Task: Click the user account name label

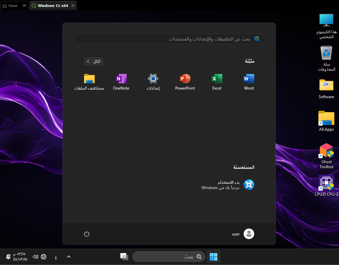Action: (x=236, y=234)
